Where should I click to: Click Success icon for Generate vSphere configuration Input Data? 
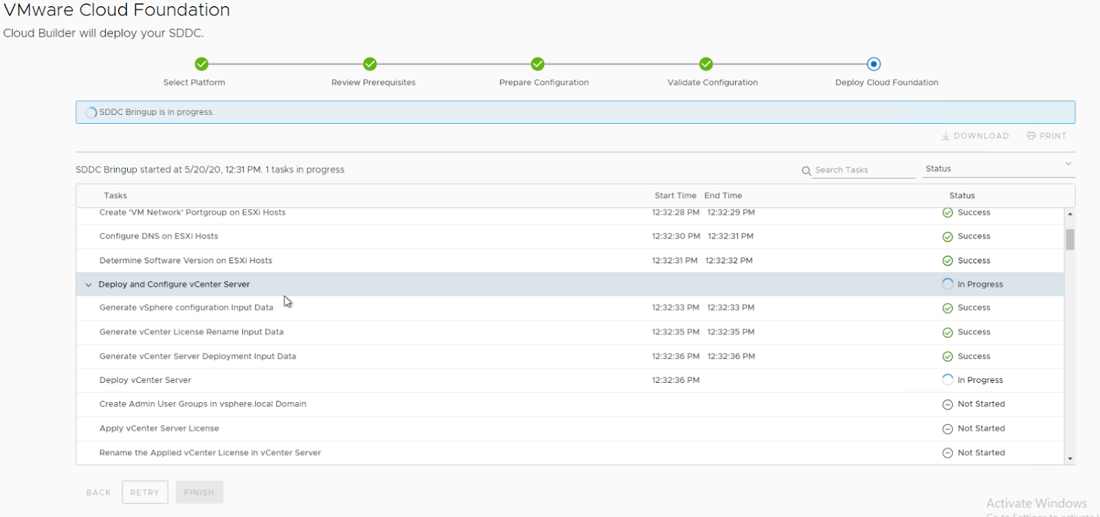pyautogui.click(x=947, y=308)
